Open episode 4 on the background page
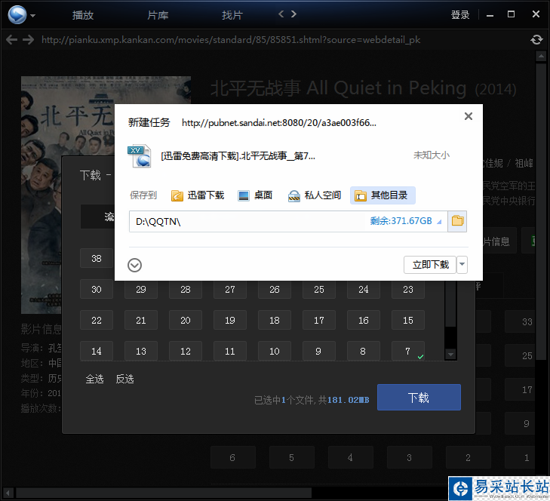This screenshot has height=501, width=550. click(x=350, y=457)
